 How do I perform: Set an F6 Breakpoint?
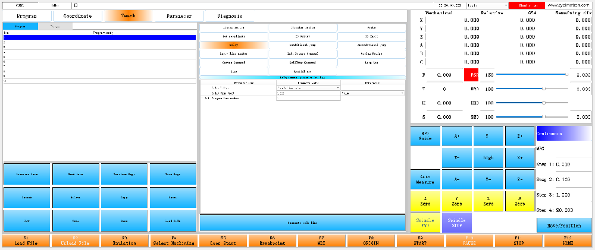(273, 240)
